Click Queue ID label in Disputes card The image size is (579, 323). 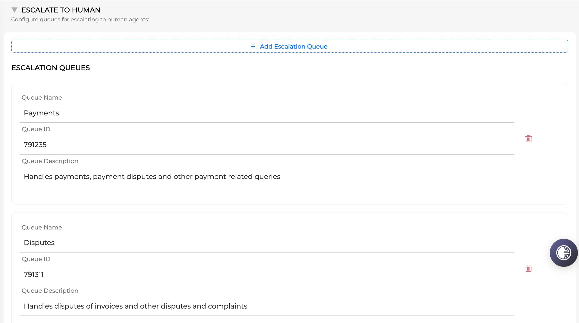tap(36, 259)
